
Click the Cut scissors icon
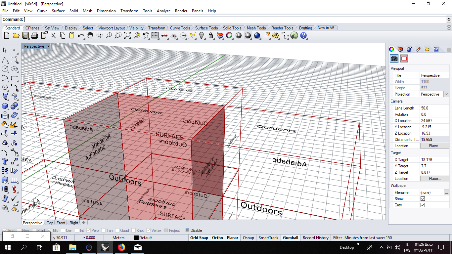point(53,36)
